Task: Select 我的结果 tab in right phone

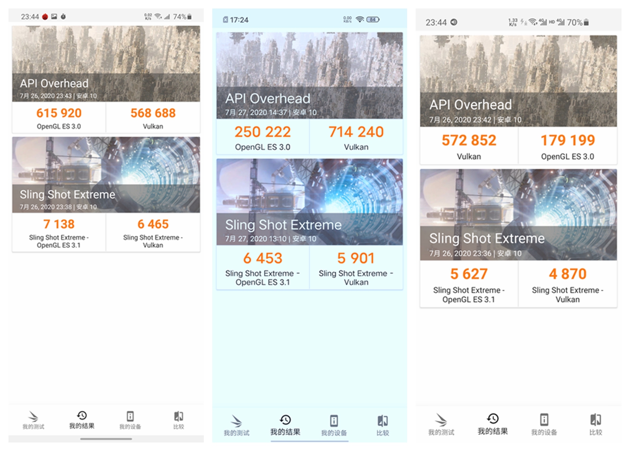Action: 492,425
